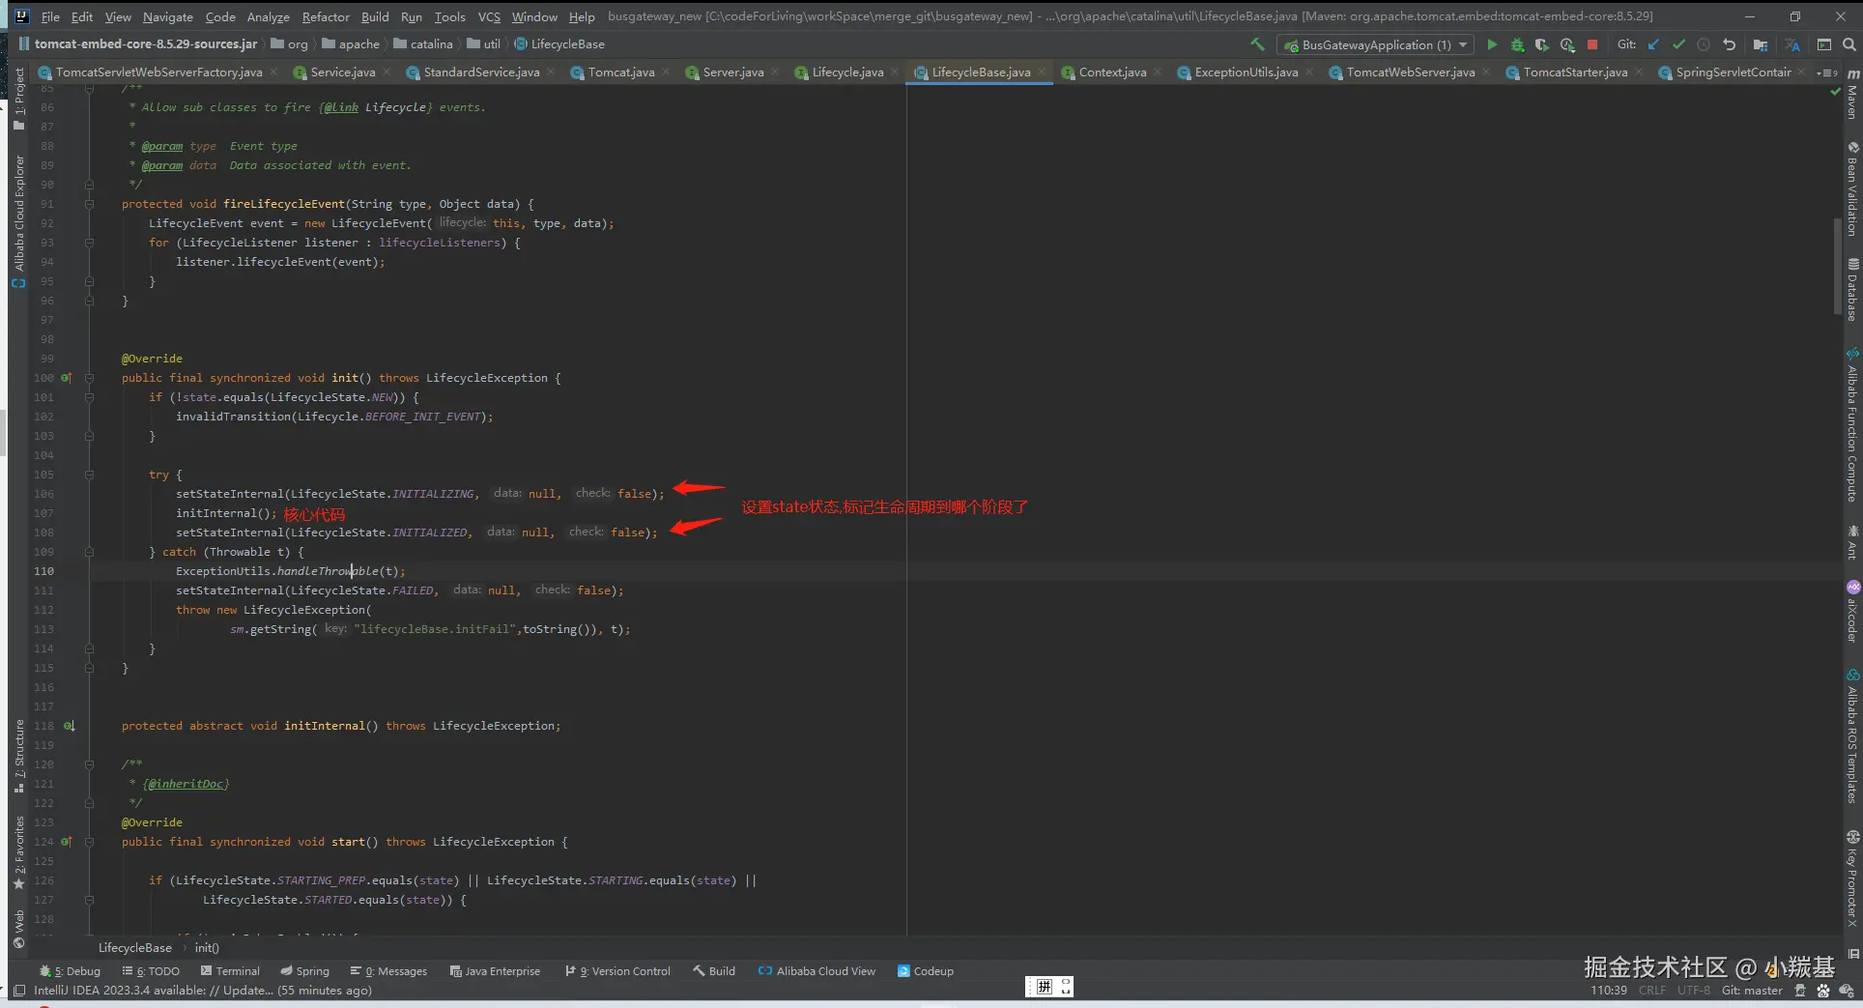Collapse the fireLifecycleEvent method fold
1863x1008 pixels.
click(89, 204)
